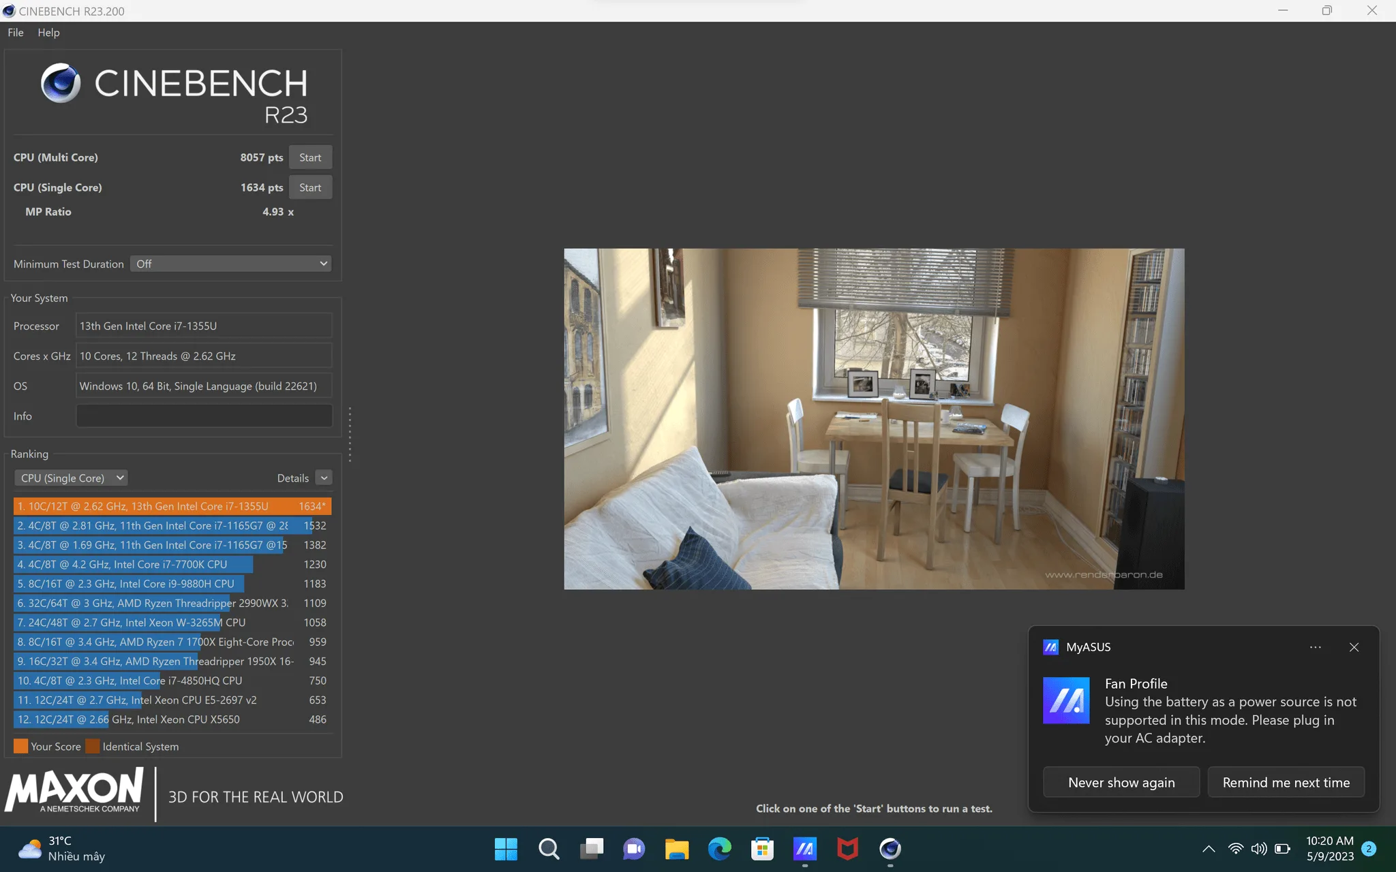The image size is (1396, 872).
Task: Click the Cinebench taskbar icon
Action: (x=890, y=849)
